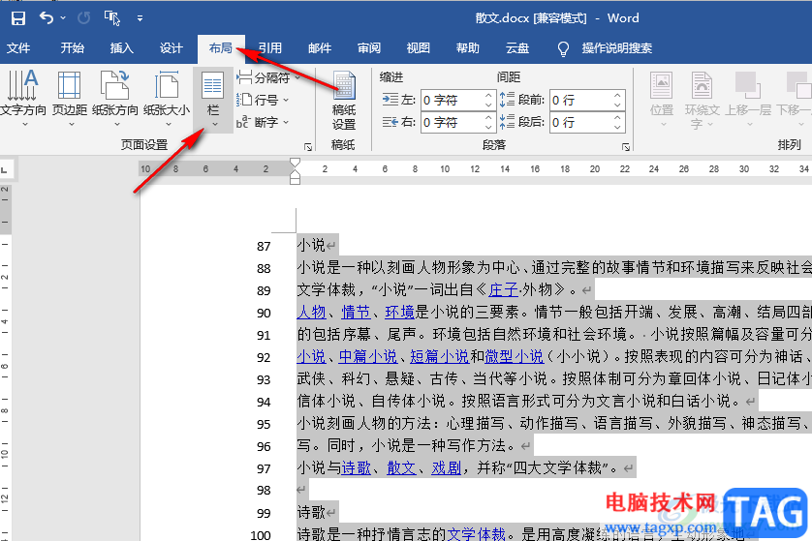Decrease the right indent value
The width and height of the screenshot is (812, 541).
[488, 127]
